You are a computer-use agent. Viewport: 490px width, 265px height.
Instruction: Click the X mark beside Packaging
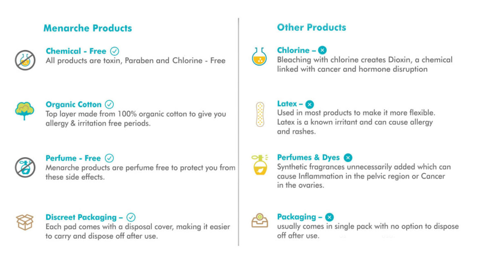(x=329, y=217)
